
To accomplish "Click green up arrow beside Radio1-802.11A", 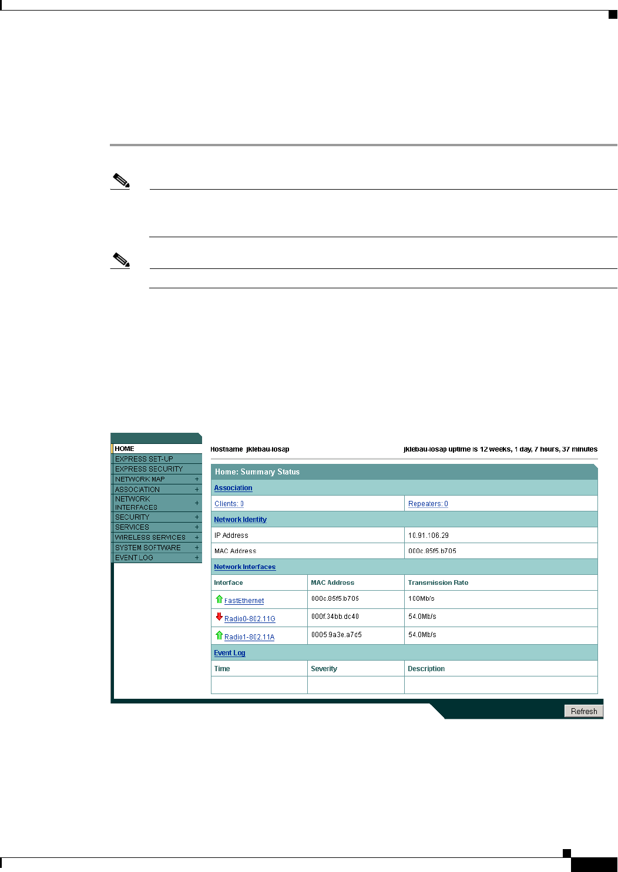I will [219, 635].
